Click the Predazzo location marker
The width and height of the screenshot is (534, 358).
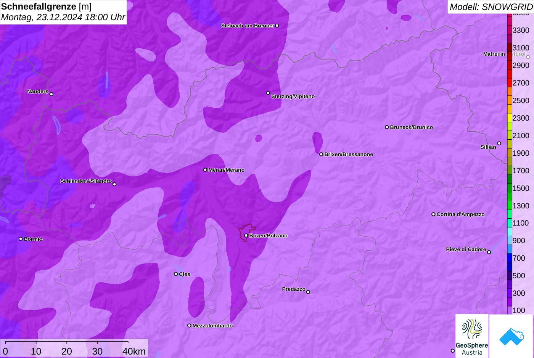308,292
